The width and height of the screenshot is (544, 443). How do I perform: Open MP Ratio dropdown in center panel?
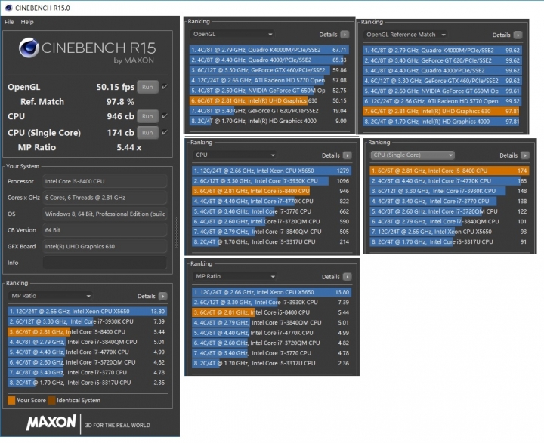pyautogui.click(x=235, y=277)
